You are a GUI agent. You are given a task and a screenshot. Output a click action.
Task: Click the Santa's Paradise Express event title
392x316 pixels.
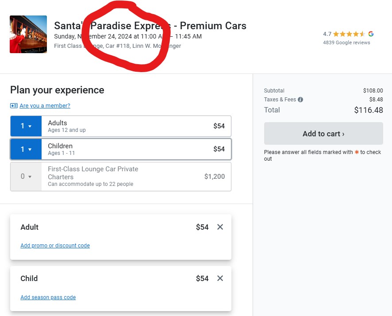point(150,26)
